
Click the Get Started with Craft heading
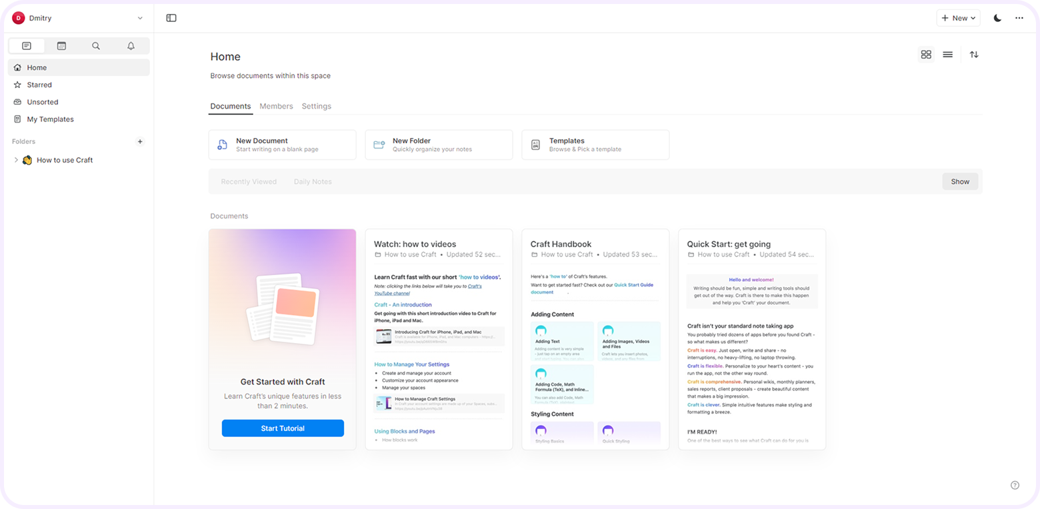[283, 382]
